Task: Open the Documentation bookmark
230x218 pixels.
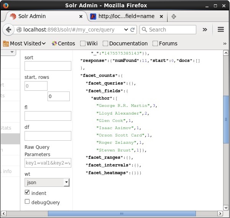Action: click(125, 43)
